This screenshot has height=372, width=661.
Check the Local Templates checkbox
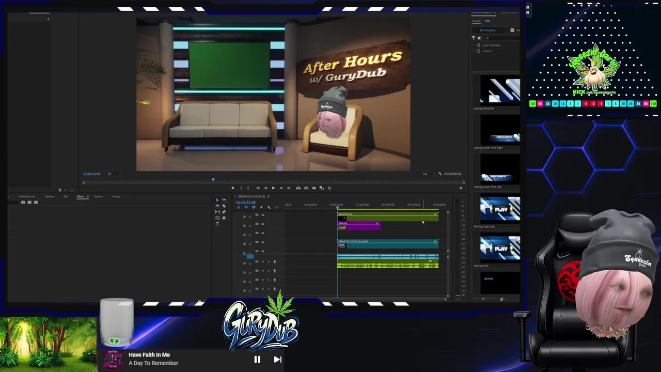tap(478, 45)
